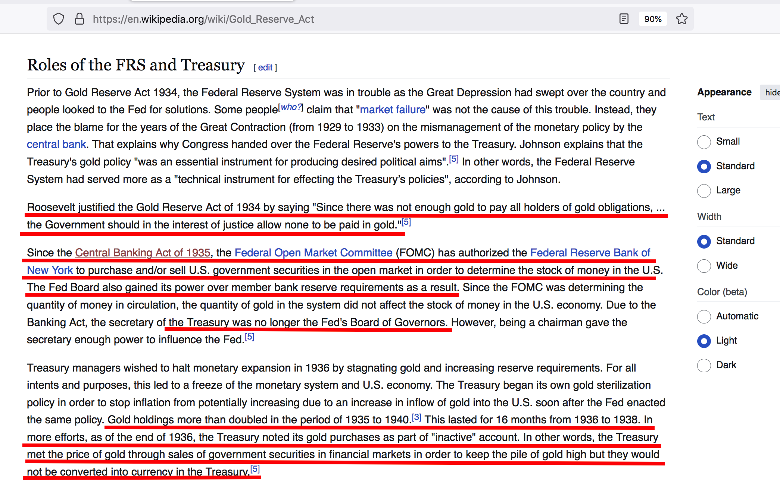Toggle reader view icon in address bar
The image size is (780, 480).
pyautogui.click(x=624, y=19)
